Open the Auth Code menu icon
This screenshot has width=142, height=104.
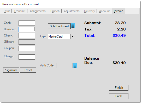75,66
